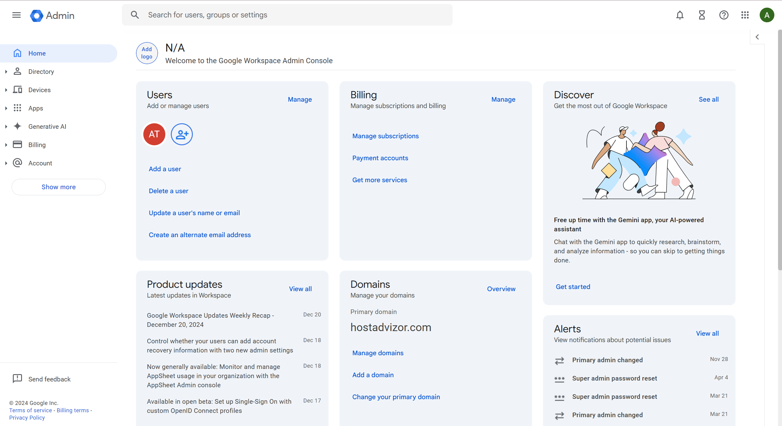Click the Send feedback icon
This screenshot has width=782, height=426.
point(17,379)
